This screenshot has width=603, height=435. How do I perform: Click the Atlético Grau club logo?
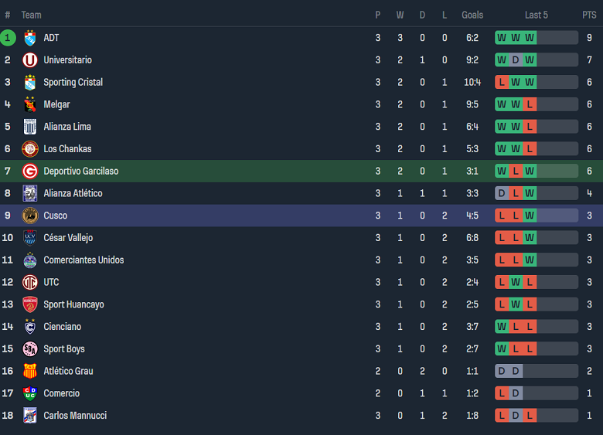pyautogui.click(x=30, y=371)
